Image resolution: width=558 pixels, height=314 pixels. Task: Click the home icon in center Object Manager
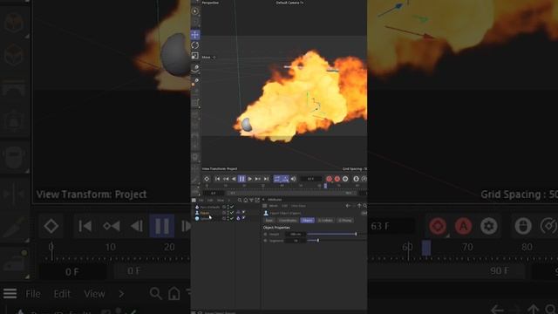[246, 200]
